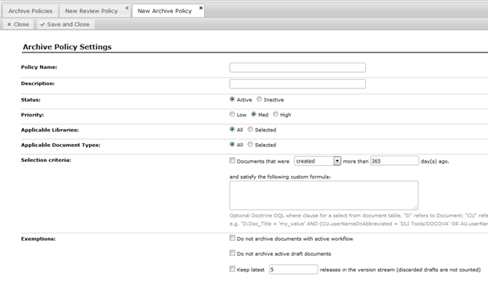Focus the Policy Name input field

(x=297, y=67)
